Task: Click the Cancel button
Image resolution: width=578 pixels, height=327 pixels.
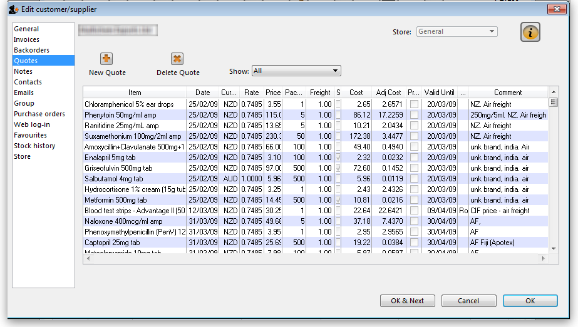Action: [x=468, y=301]
